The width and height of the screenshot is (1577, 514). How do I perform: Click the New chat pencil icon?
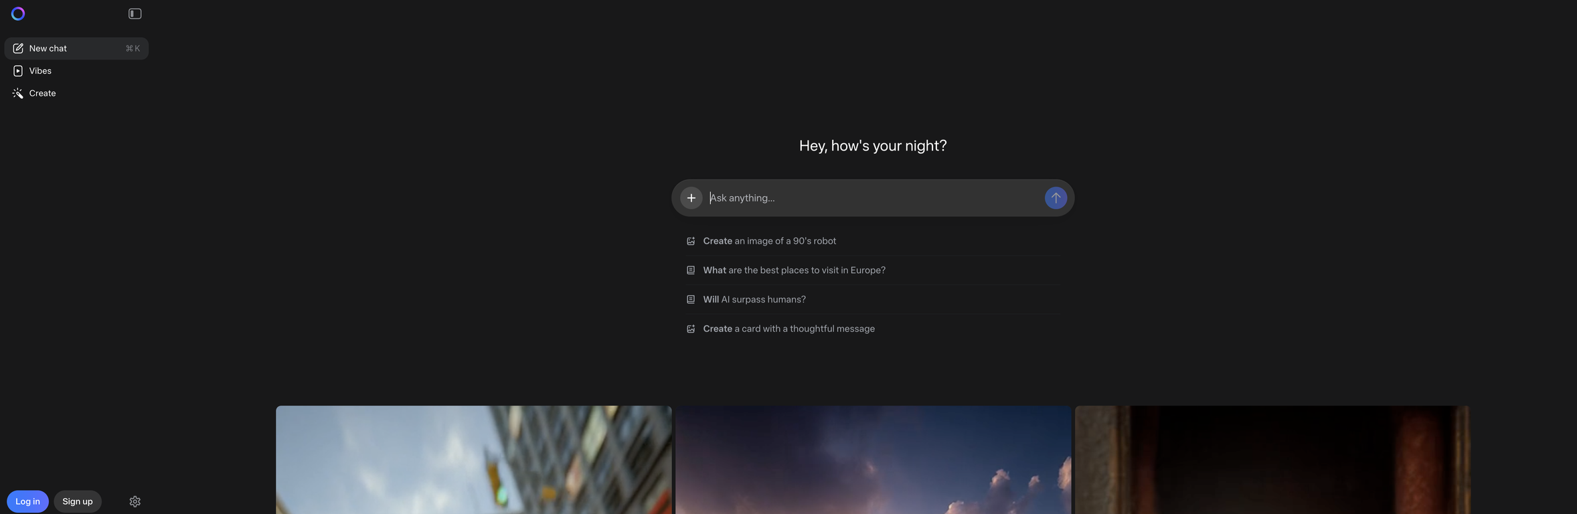18,48
